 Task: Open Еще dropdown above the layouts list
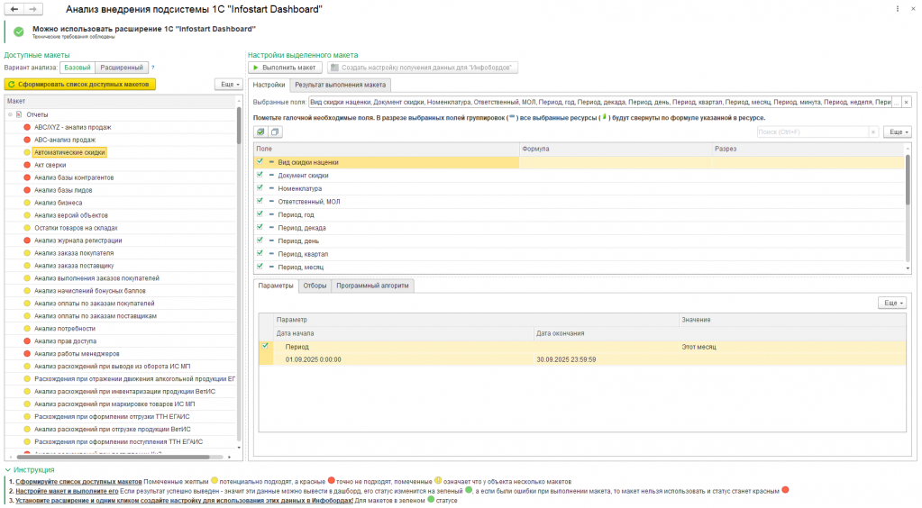pyautogui.click(x=229, y=85)
